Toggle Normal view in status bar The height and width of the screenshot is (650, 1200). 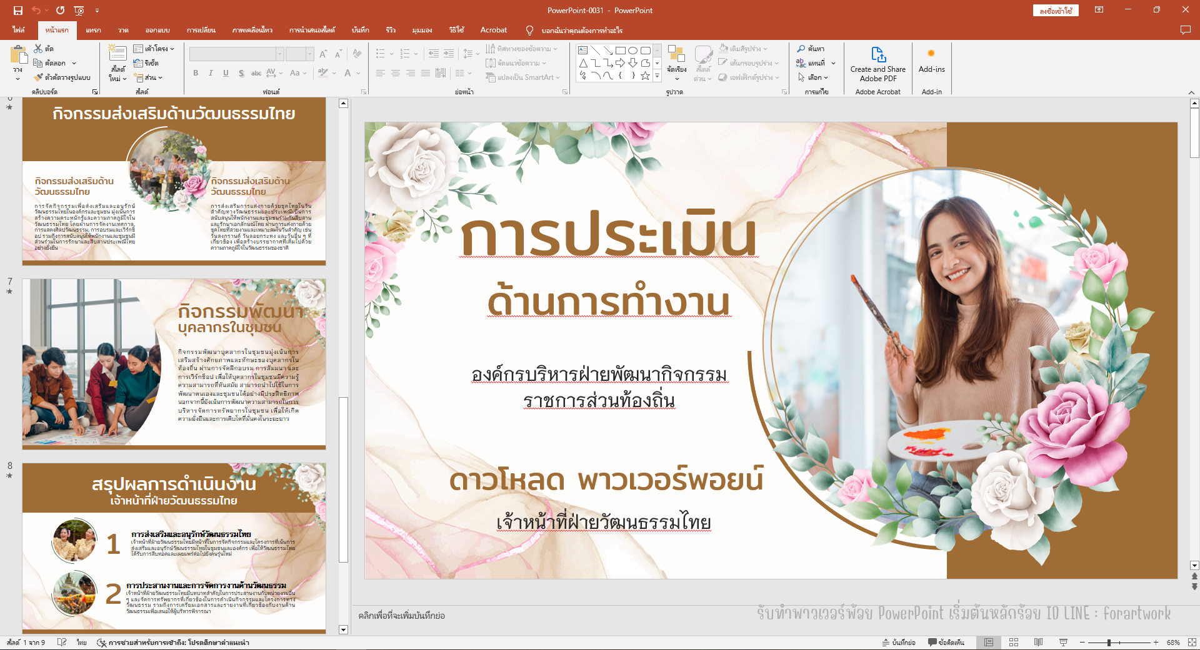[989, 642]
